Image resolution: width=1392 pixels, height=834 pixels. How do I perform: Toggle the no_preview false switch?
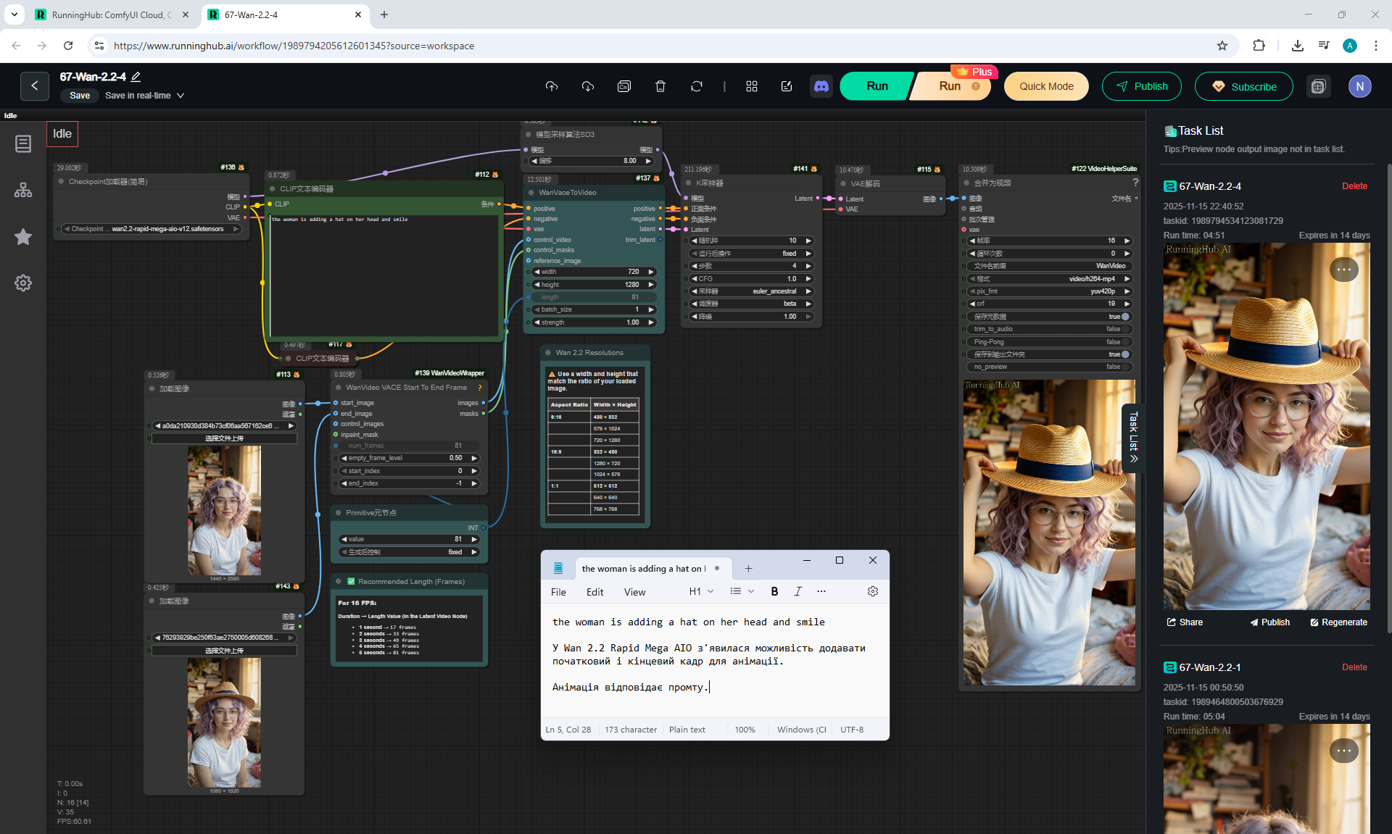click(x=1125, y=367)
